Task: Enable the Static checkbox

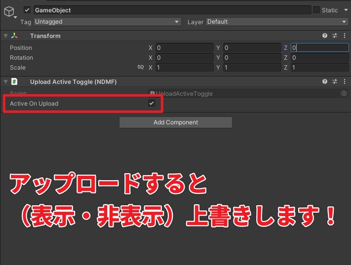Action: [316, 10]
